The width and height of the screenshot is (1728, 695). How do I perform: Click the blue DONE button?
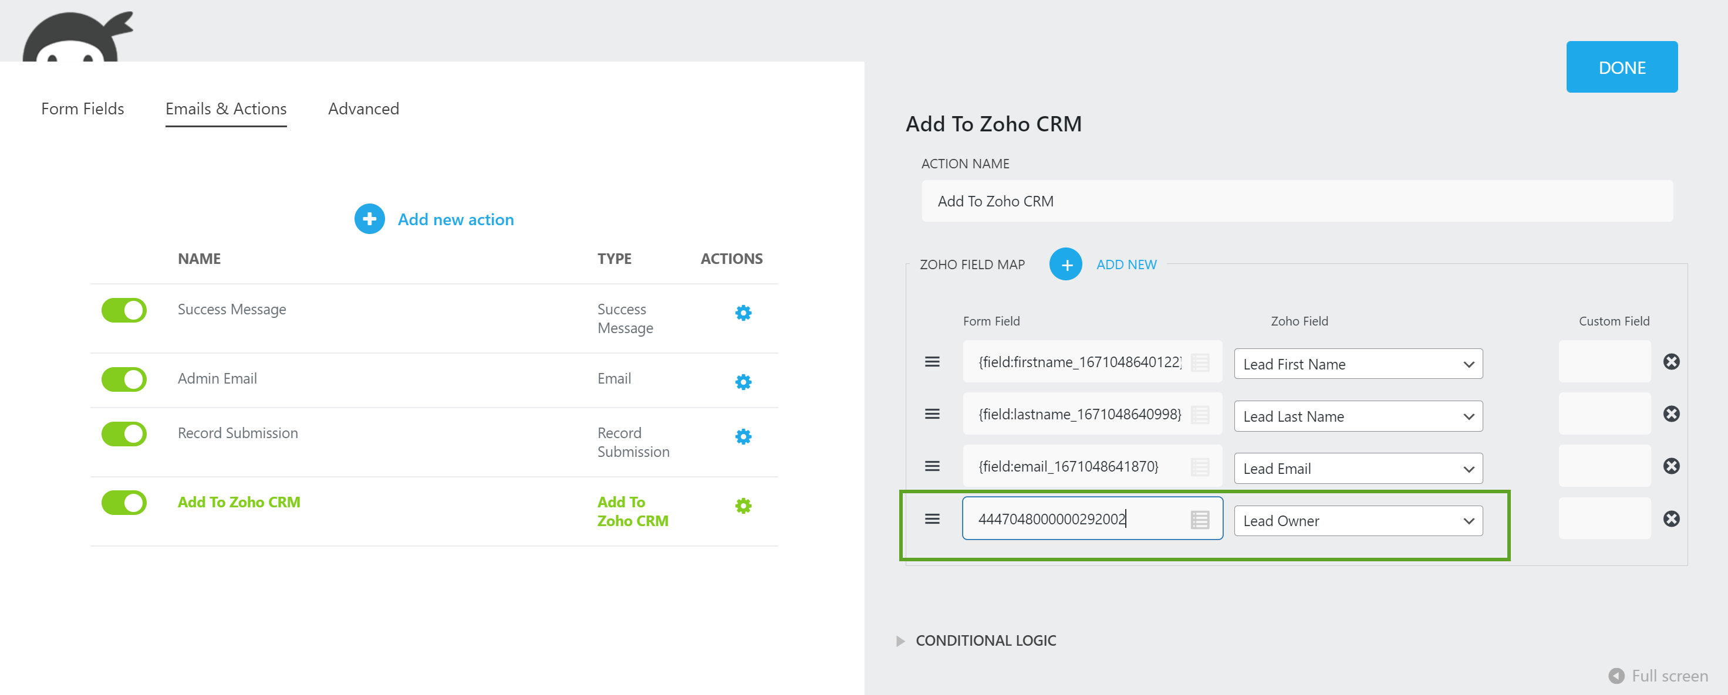click(x=1621, y=67)
